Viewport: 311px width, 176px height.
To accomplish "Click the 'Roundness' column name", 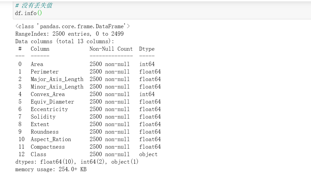I will coord(45,132).
